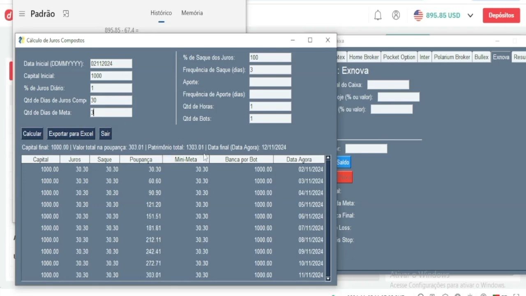Click the Poupança column header
The height and width of the screenshot is (296, 526).
coord(141,160)
